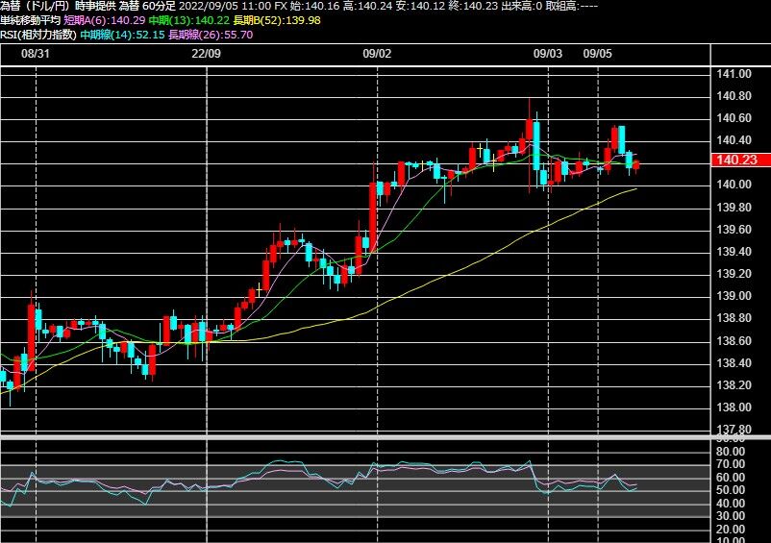Click the 単純移動平均 indicator title

pyautogui.click(x=31, y=20)
